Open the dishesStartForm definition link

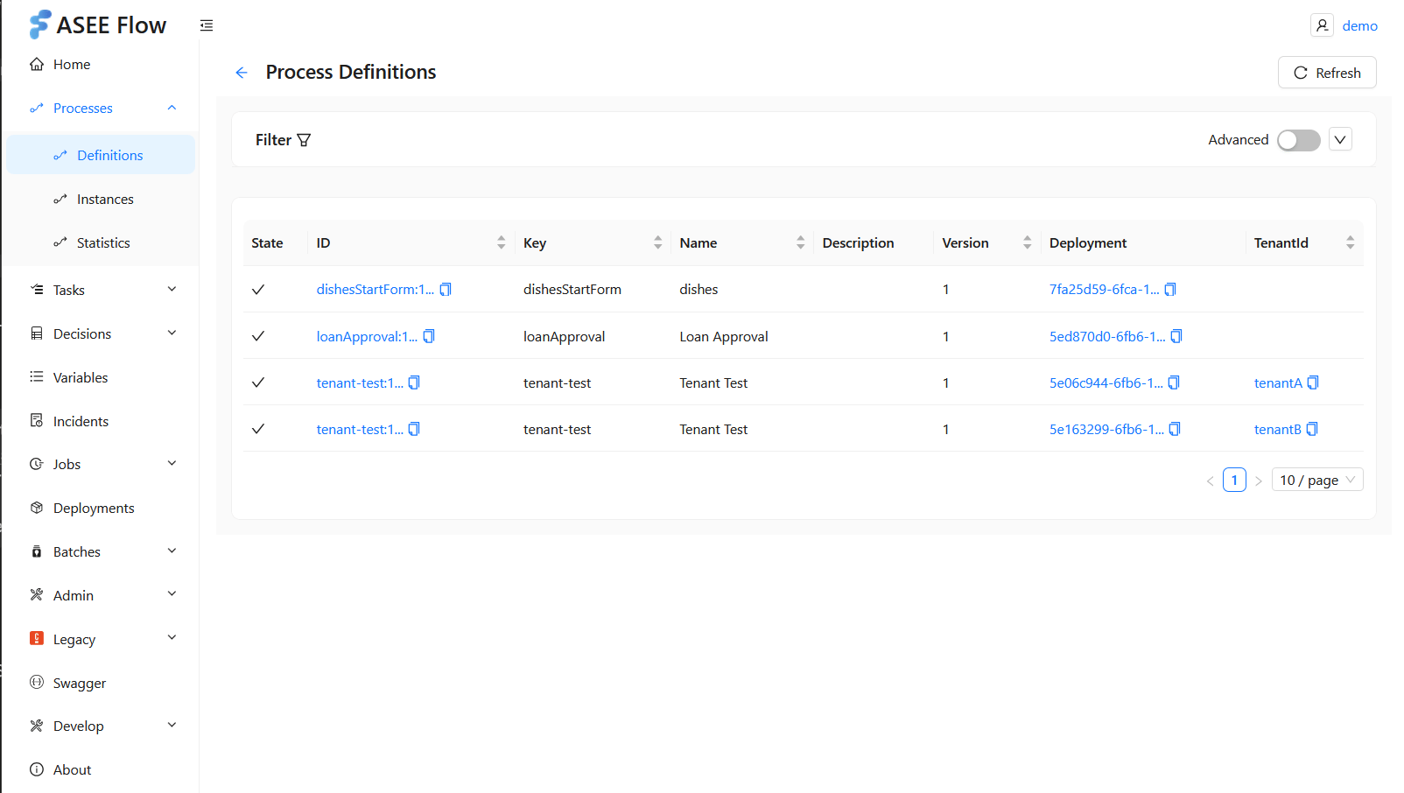tap(375, 290)
